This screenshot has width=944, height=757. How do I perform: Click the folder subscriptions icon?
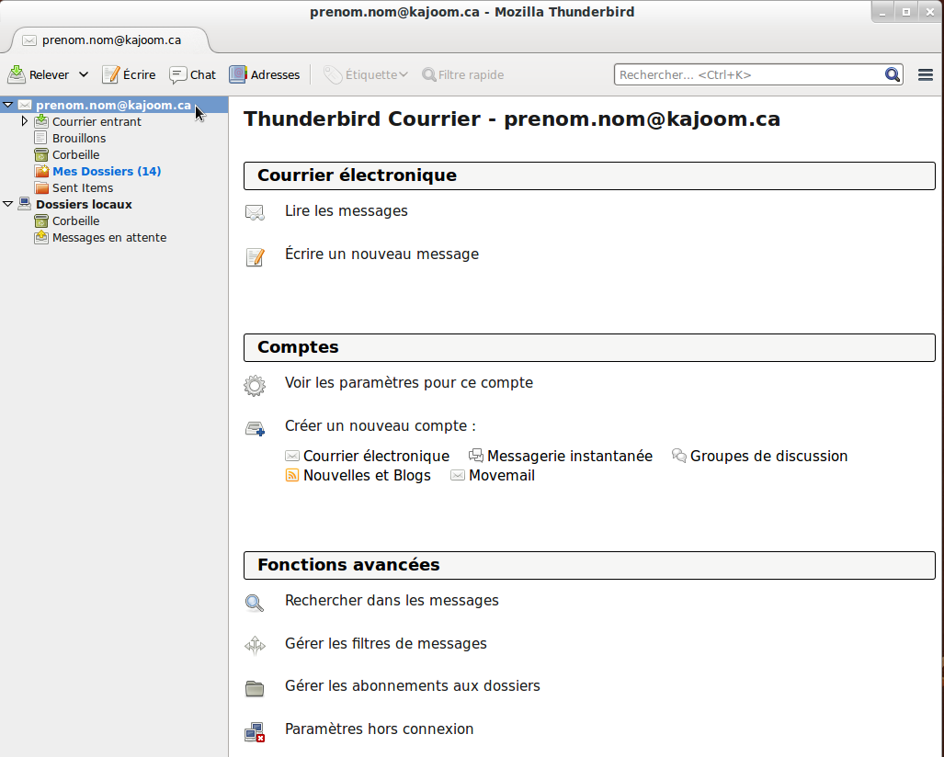(255, 688)
